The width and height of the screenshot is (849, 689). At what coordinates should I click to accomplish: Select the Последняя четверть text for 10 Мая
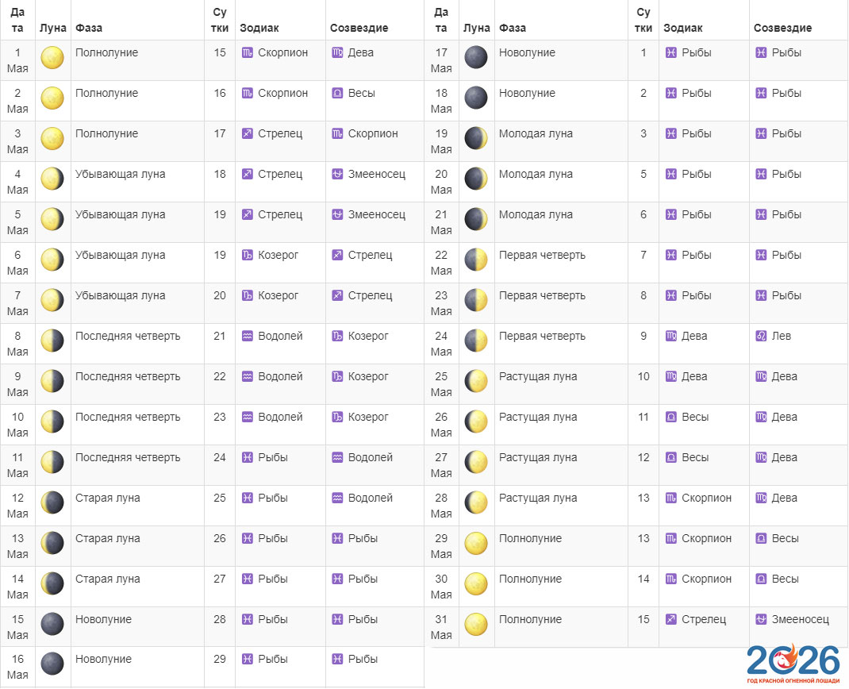(x=128, y=417)
